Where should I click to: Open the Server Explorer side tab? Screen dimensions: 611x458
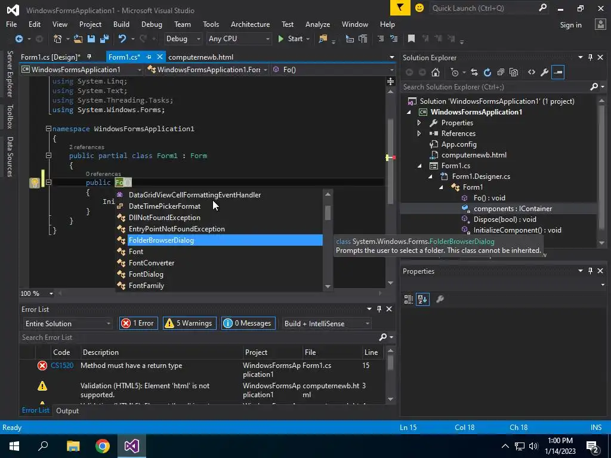click(x=10, y=73)
